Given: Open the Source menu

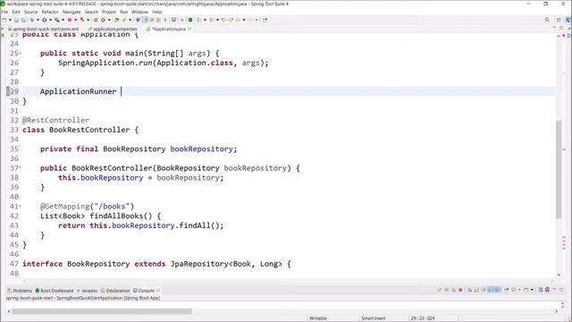Looking at the screenshot, I should pos(30,12).
